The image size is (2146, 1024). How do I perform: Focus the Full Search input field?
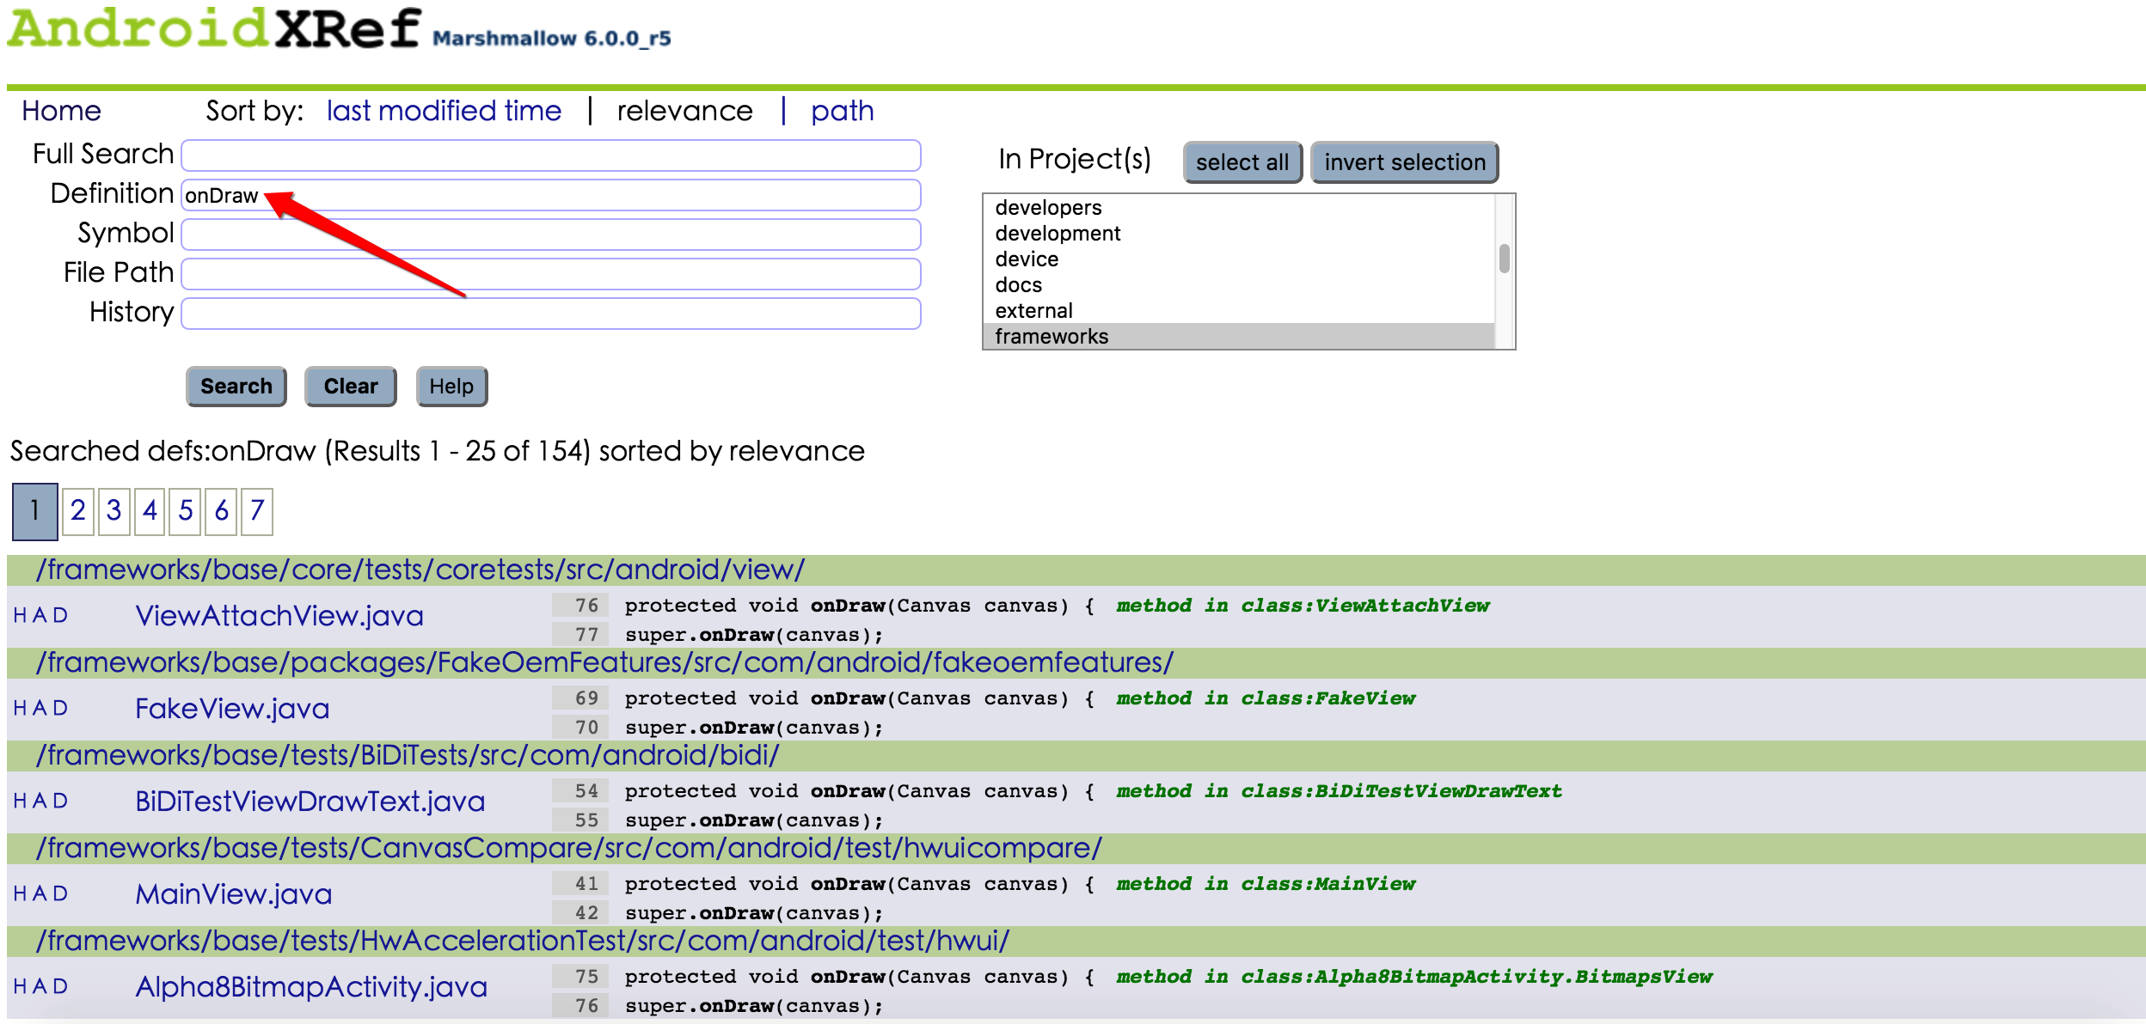pyautogui.click(x=551, y=155)
